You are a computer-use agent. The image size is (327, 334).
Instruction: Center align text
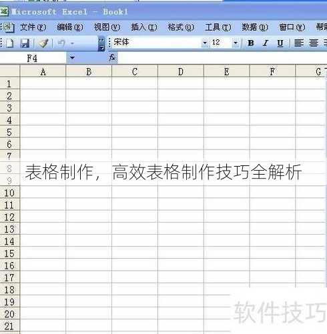pos(314,43)
